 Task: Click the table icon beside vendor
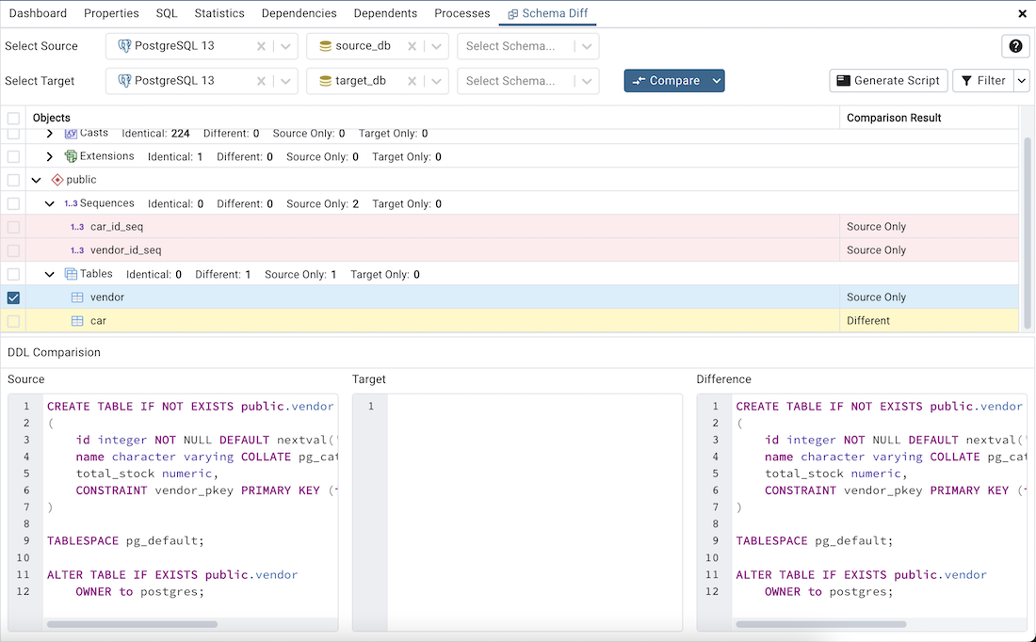pyautogui.click(x=76, y=297)
